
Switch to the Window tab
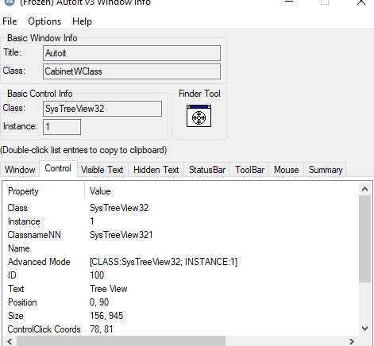pos(20,170)
